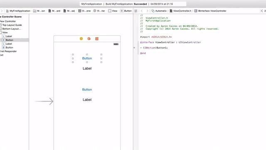The width and height of the screenshot is (266, 150).
Task: Select the View breadcrumb item
Action: click(113, 11)
